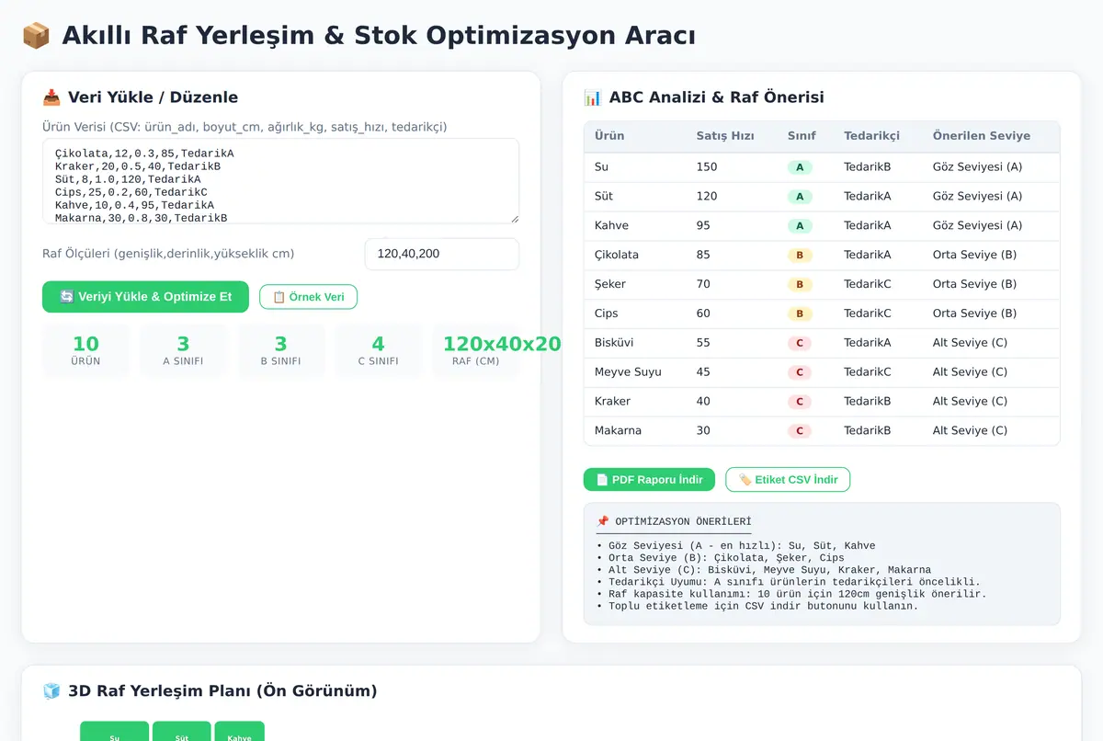The width and height of the screenshot is (1103, 741).
Task: Click the package icon in the page title
Action: tap(36, 36)
